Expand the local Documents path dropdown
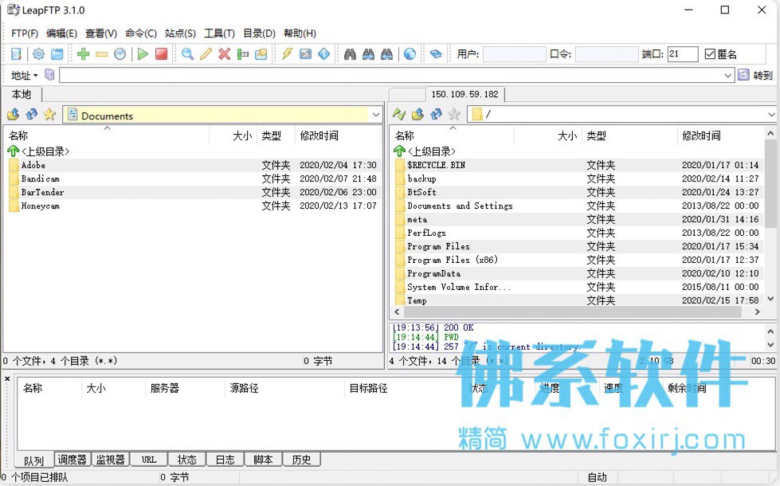Image resolution: width=780 pixels, height=486 pixels. [375, 115]
